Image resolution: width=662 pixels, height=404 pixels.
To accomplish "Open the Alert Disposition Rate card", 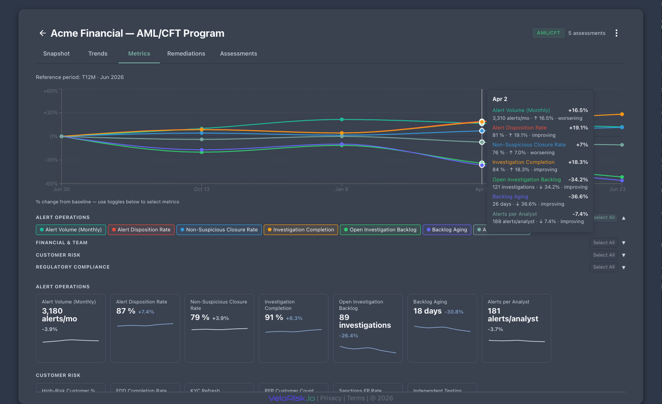I will click(x=145, y=328).
